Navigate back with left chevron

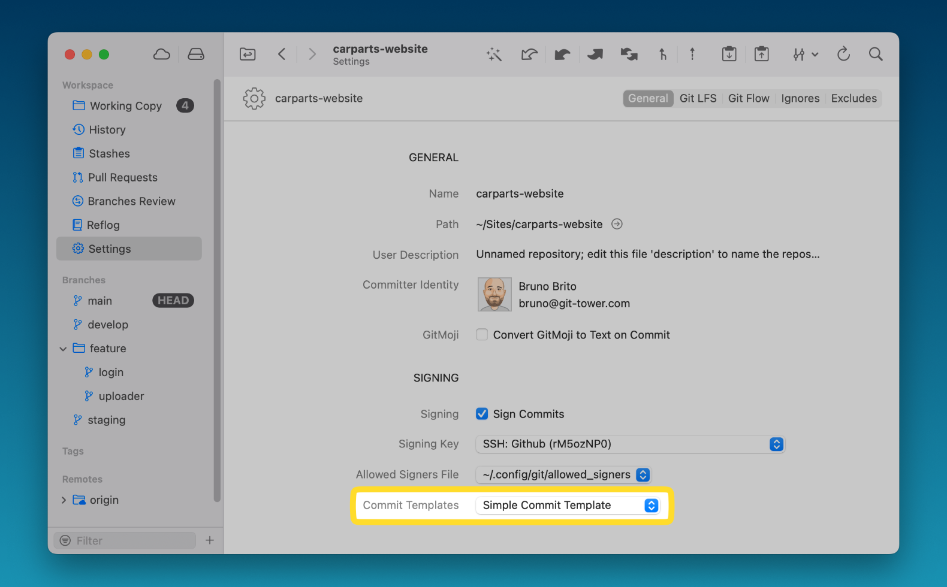pos(282,55)
